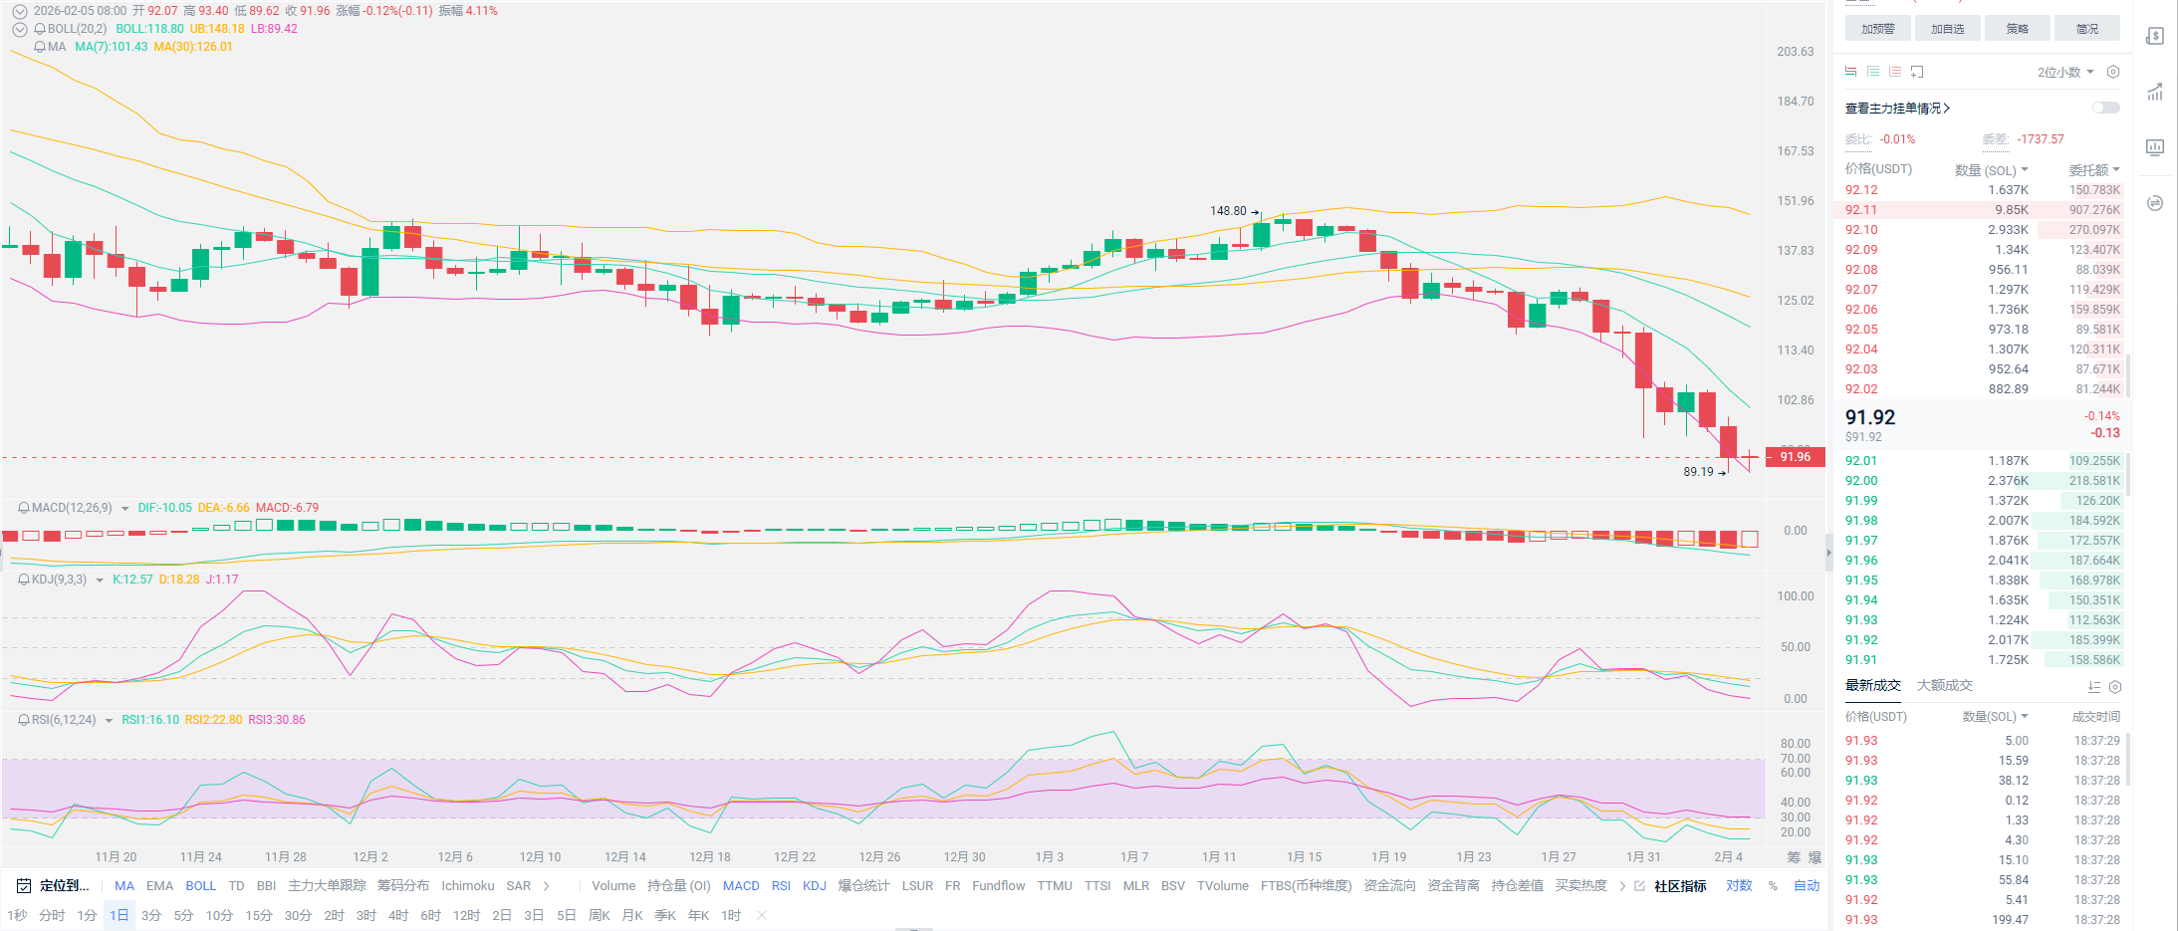Screen dimensions: 2178x931
Task: Open the 2位小数 decimal precision dropdown
Action: 2065,72
